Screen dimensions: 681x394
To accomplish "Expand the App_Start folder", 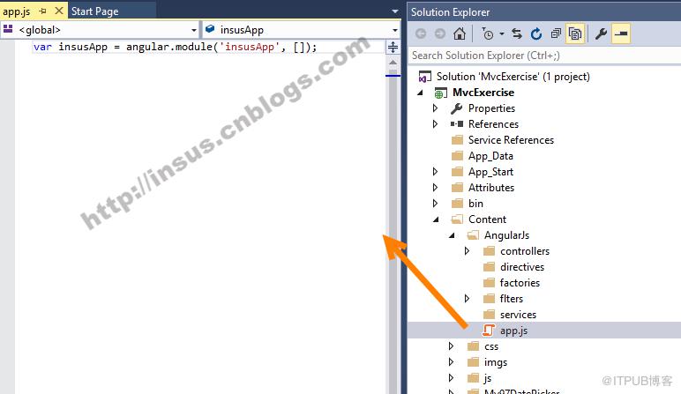I will [x=435, y=171].
